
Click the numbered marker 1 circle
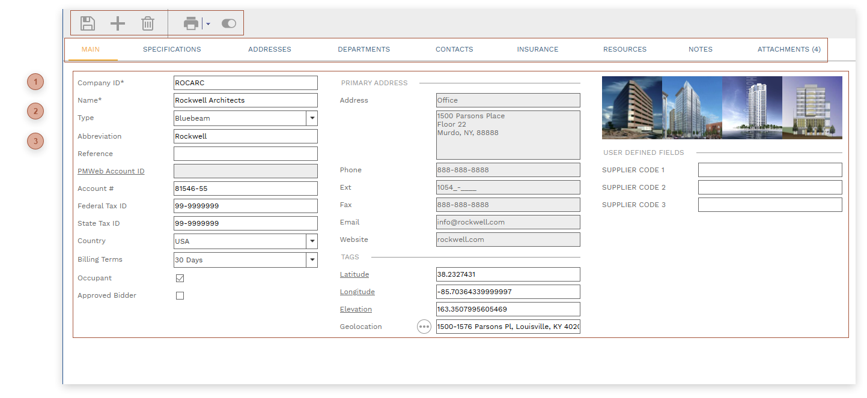tap(35, 82)
